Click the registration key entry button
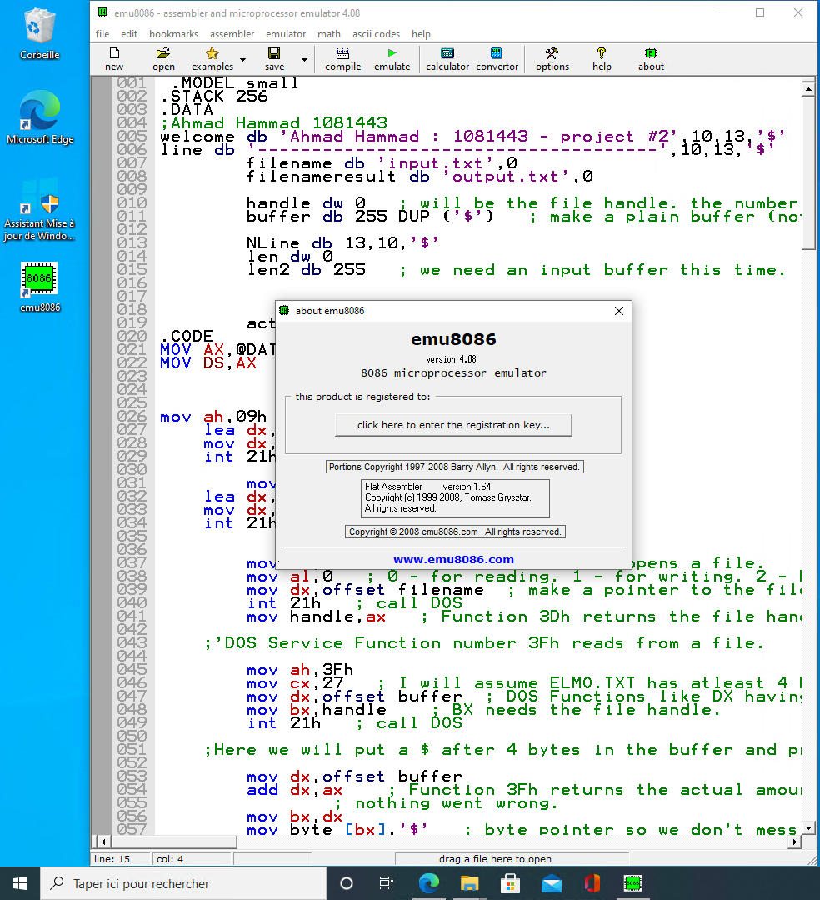The image size is (820, 900). 453,425
